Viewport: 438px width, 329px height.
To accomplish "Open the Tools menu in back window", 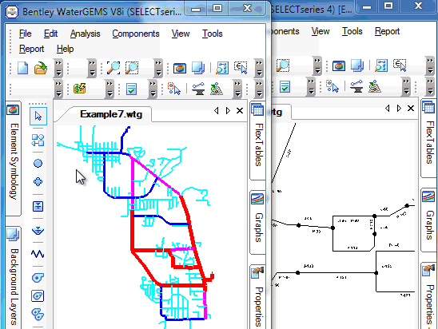I will [352, 31].
